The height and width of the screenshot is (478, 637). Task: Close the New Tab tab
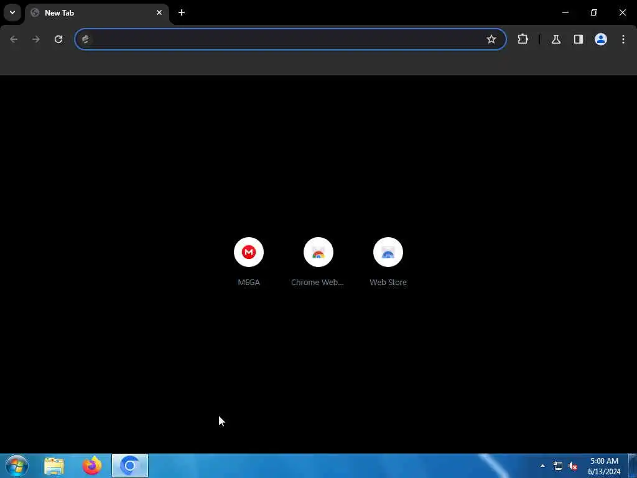coord(159,12)
